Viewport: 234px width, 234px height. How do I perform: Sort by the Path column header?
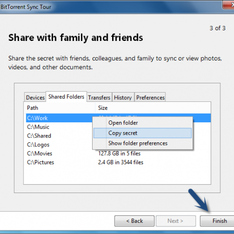(x=59, y=108)
